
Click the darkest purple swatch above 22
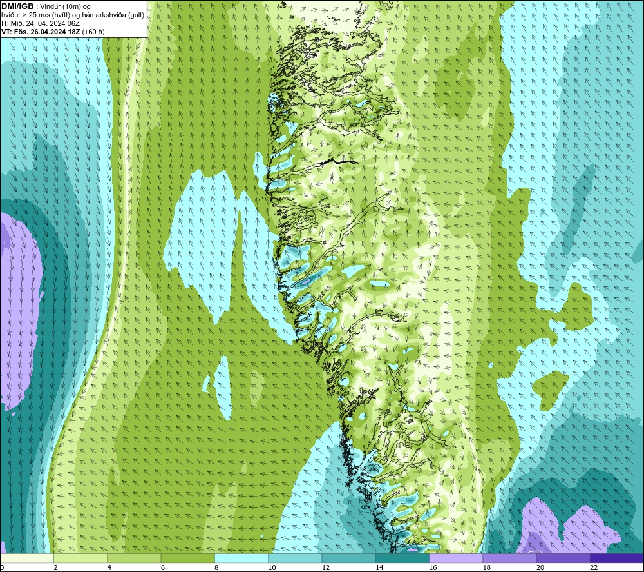617,558
